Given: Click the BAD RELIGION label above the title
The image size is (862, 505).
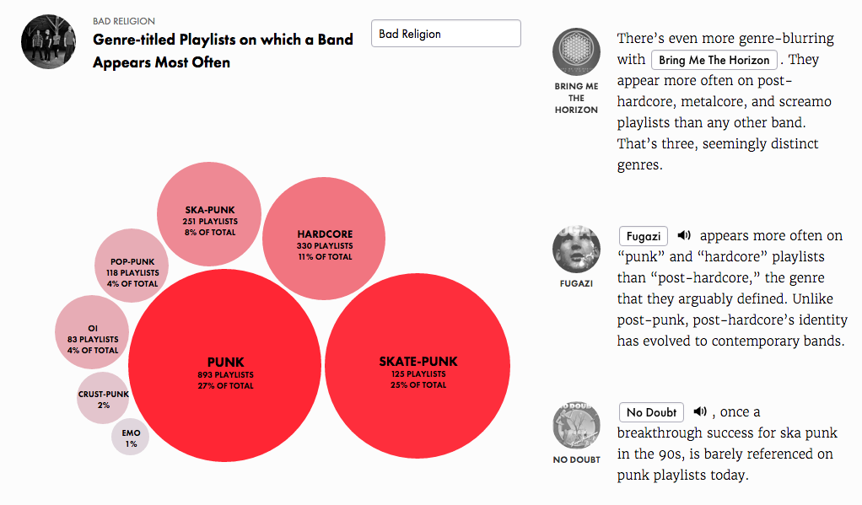Looking at the screenshot, I should 124,21.
